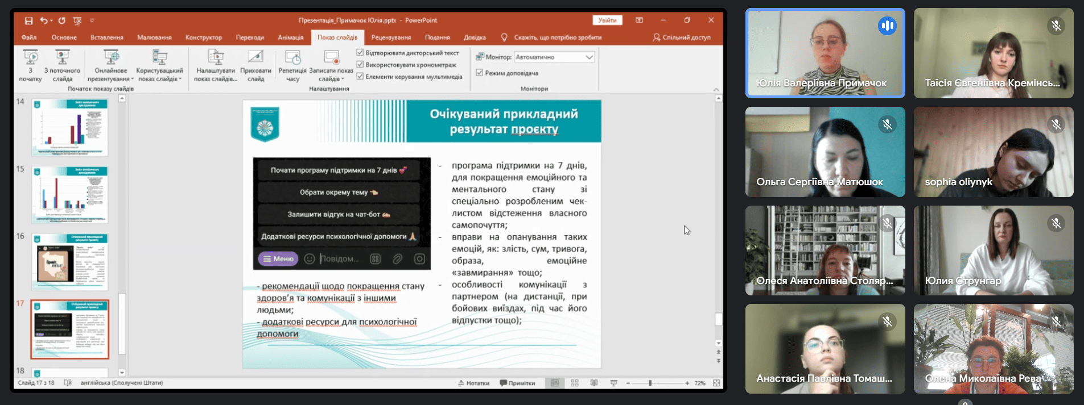Click Скажіть, що потрібно зробити search box
Viewport: 1084px width, 405px height.
click(558, 37)
